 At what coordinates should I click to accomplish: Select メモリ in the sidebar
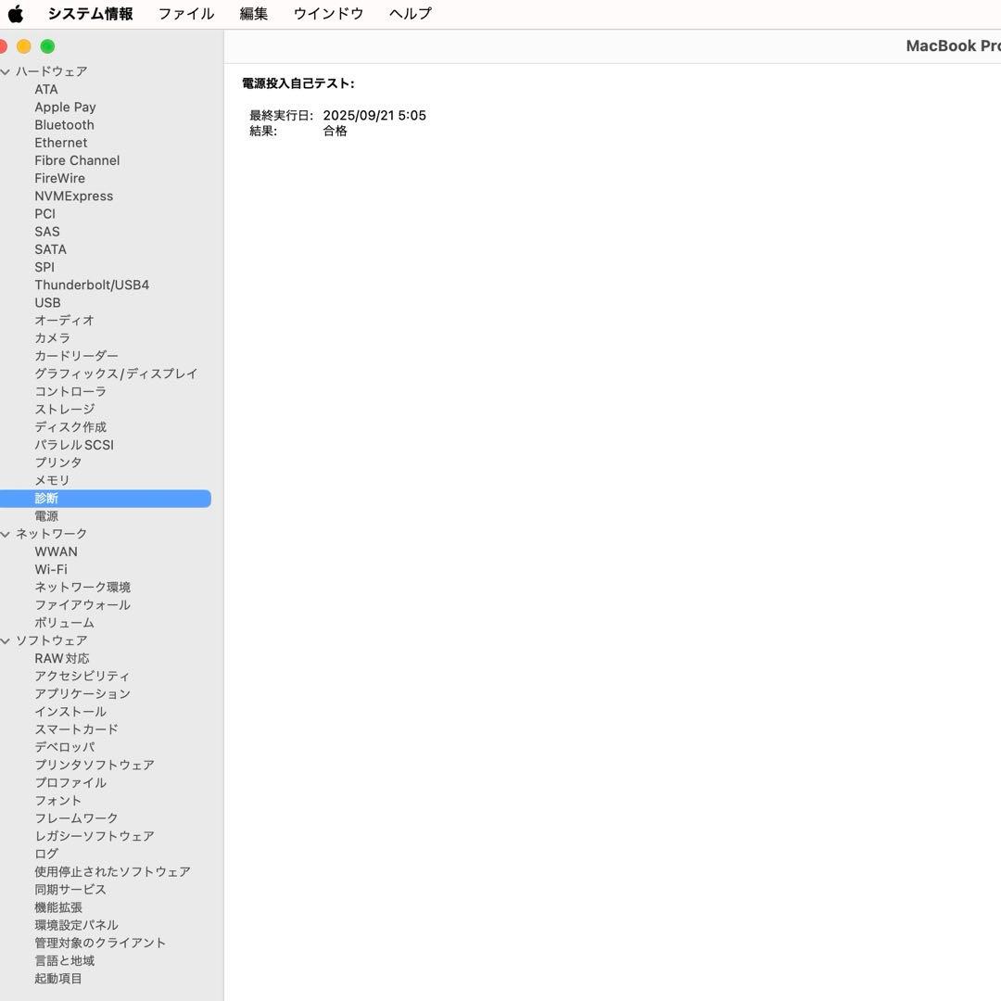52,481
